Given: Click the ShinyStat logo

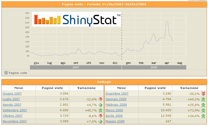Looking at the screenshot, I should [x=76, y=19].
